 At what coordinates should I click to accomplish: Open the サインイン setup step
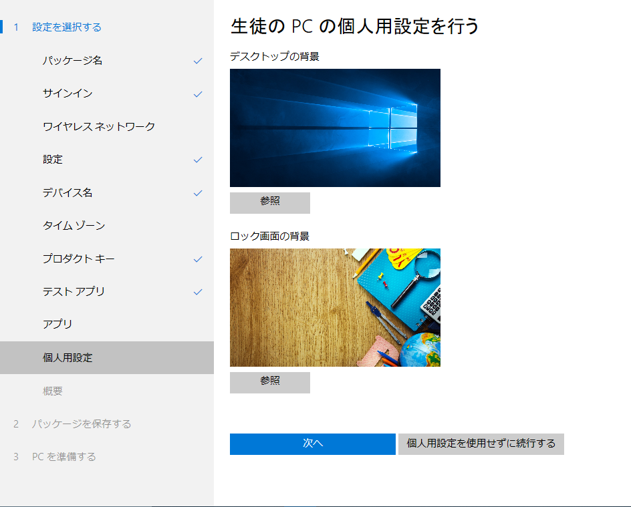[67, 94]
